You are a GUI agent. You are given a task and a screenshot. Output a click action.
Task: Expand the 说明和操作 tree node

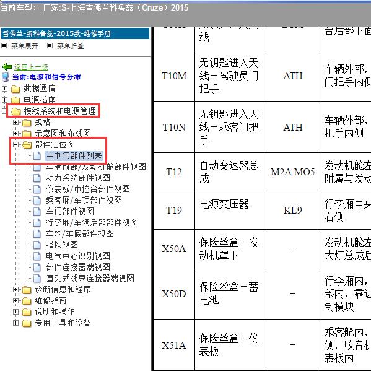(x=15, y=312)
